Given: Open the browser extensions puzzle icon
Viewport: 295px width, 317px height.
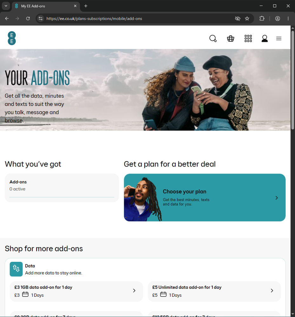Looking at the screenshot, I should click(x=262, y=19).
